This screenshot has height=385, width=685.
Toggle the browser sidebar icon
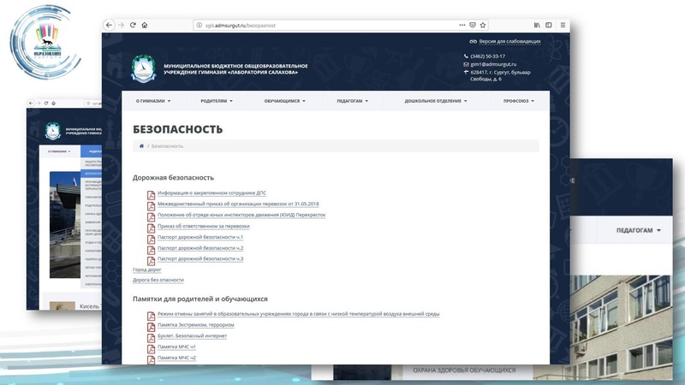[x=549, y=26]
